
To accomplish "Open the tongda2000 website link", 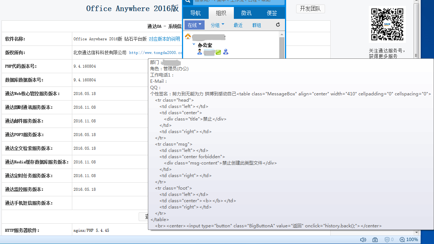I will [156, 52].
